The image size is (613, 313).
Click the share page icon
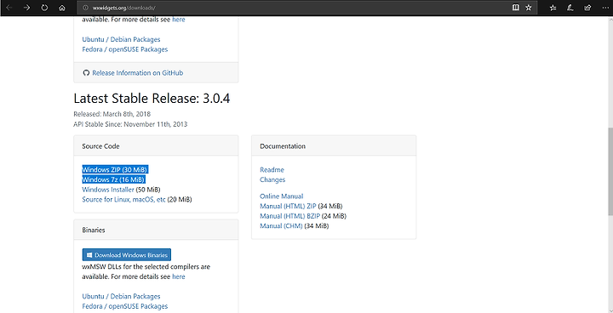coord(587,8)
